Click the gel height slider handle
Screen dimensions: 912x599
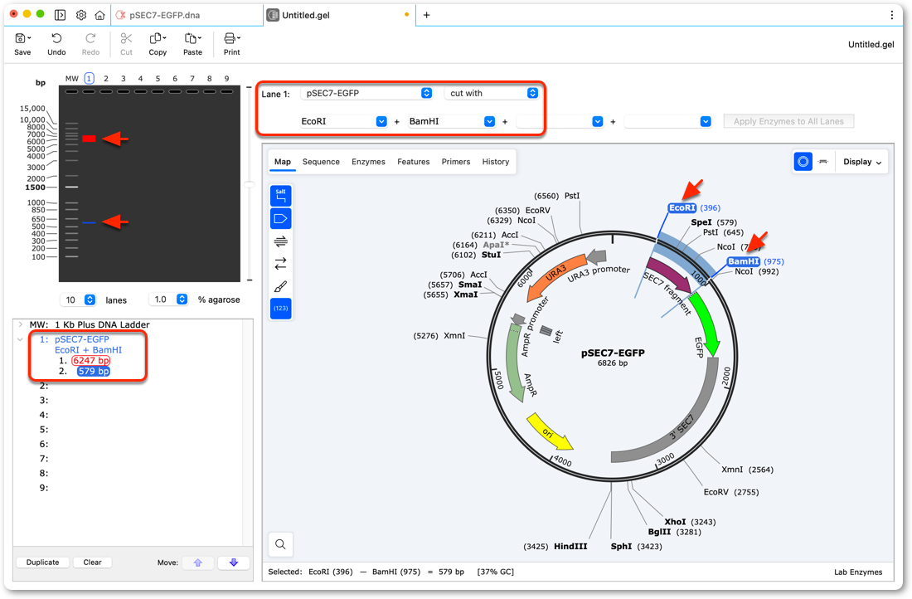click(250, 184)
